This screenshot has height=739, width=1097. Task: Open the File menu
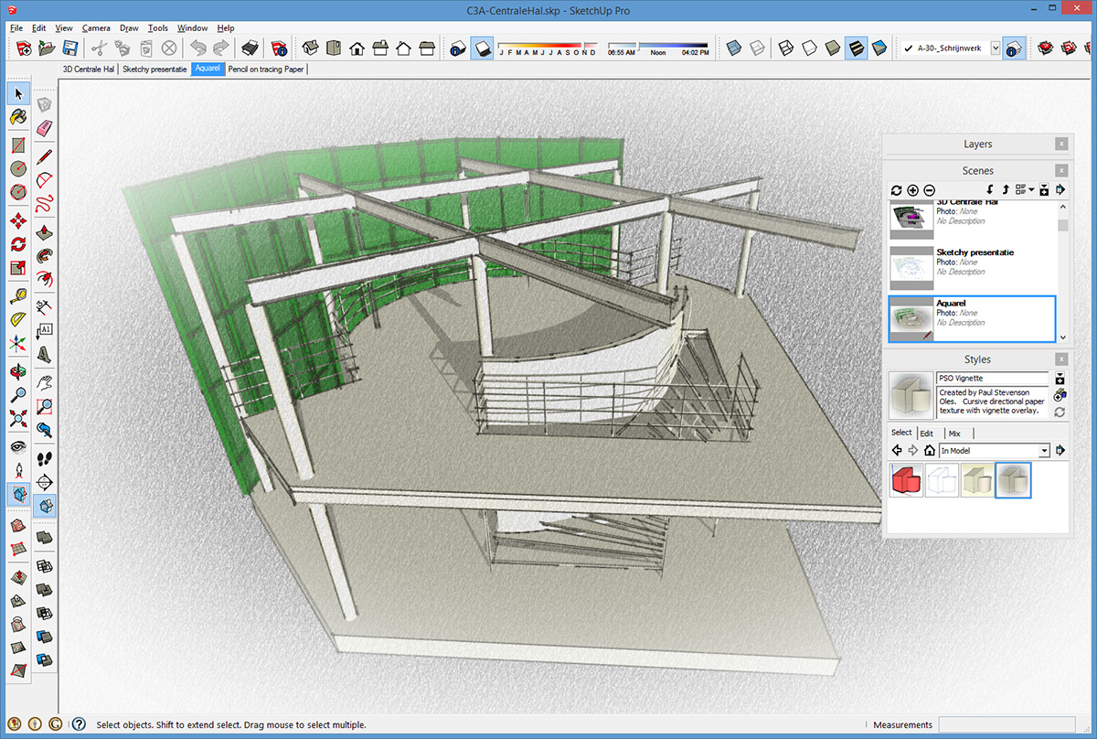tap(16, 28)
